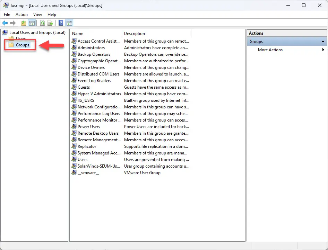Select the Distributed COM Users group
Image resolution: width=328 pixels, height=250 pixels.
coord(98,74)
